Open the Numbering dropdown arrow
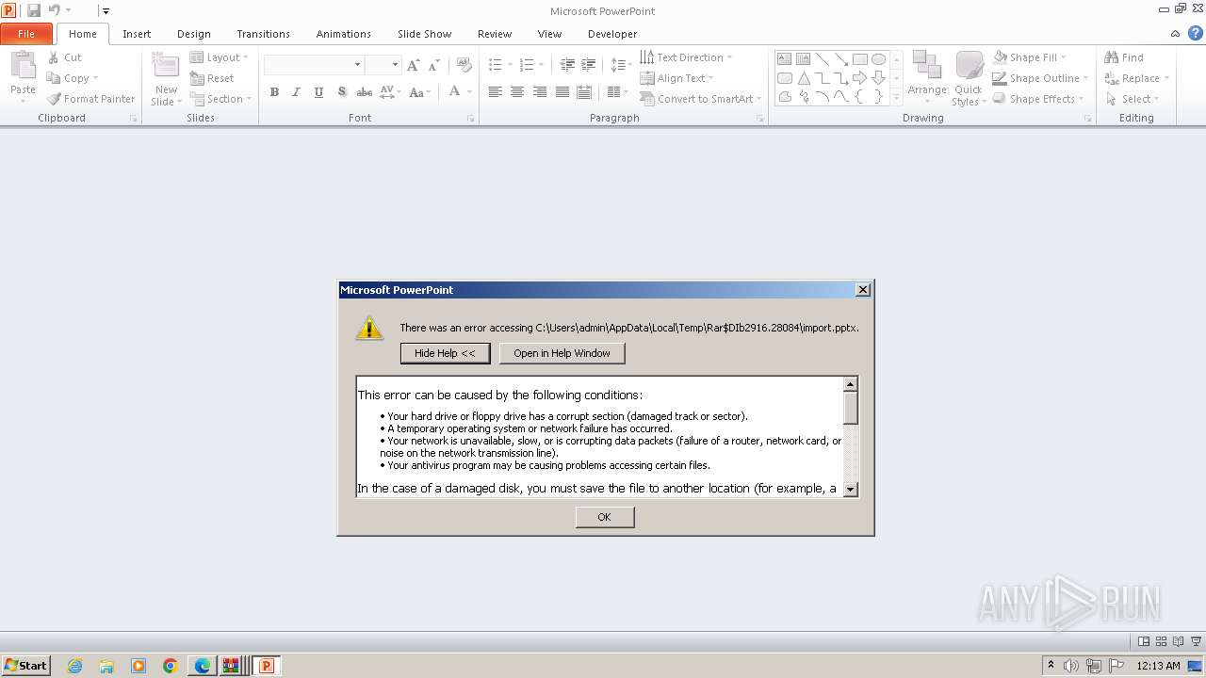The image size is (1206, 678). click(x=542, y=65)
